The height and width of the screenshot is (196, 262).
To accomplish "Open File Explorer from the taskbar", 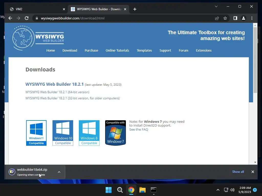I will (x=143, y=190).
